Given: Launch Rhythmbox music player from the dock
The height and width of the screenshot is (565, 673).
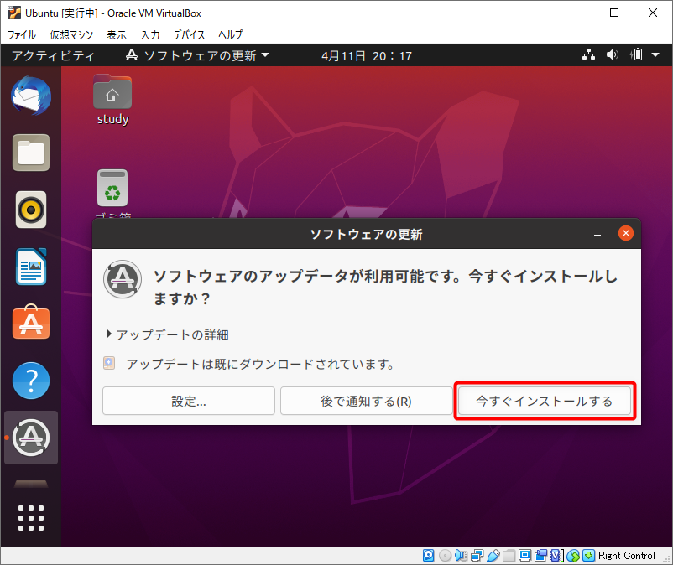Looking at the screenshot, I should coord(31,210).
